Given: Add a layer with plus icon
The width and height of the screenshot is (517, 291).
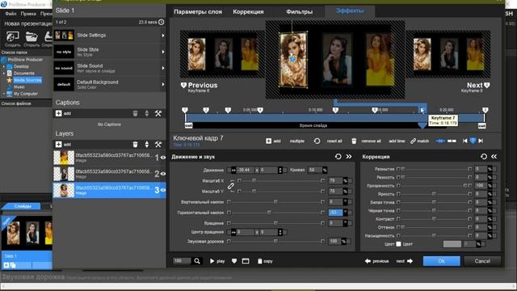Looking at the screenshot, I should coord(59,144).
